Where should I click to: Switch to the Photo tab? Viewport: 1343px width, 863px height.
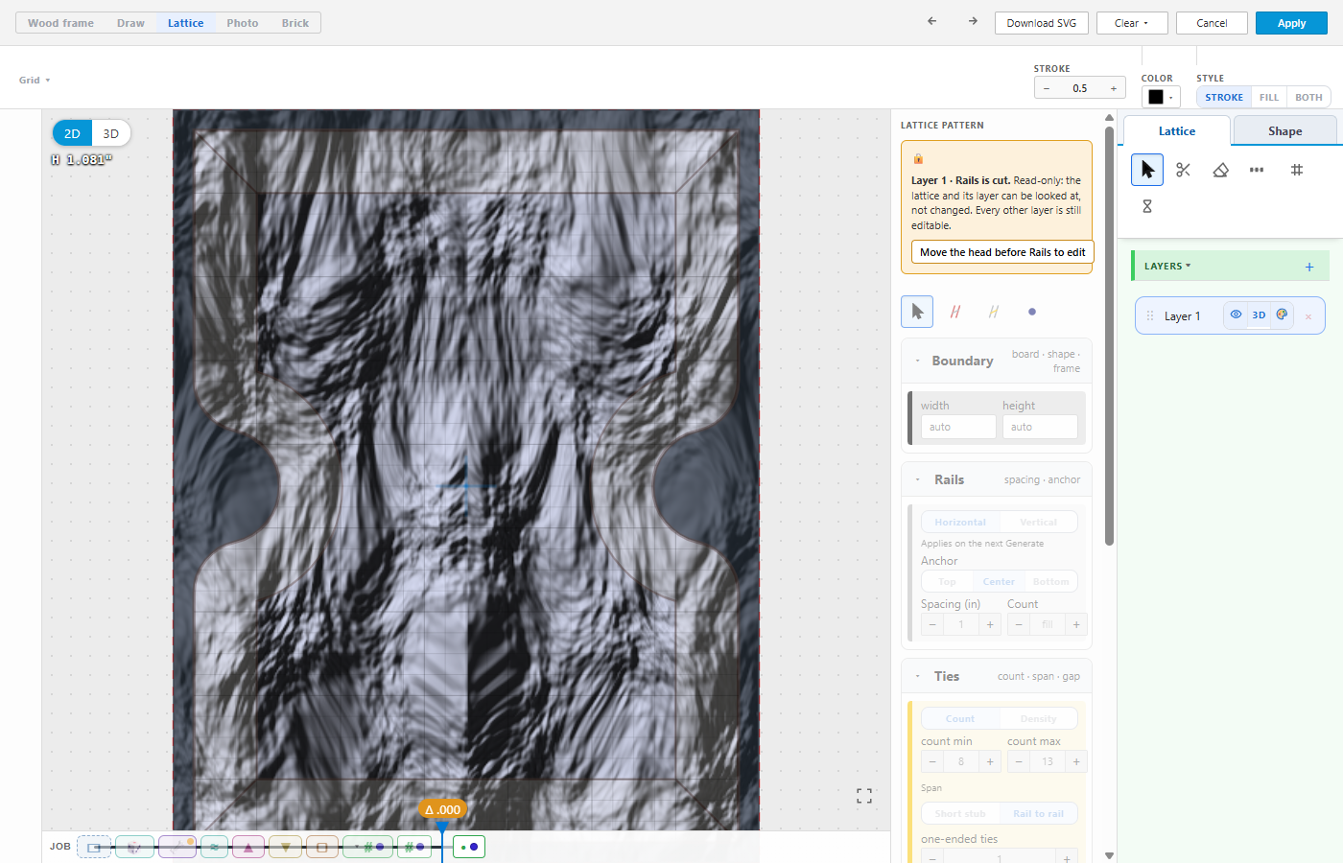point(243,23)
